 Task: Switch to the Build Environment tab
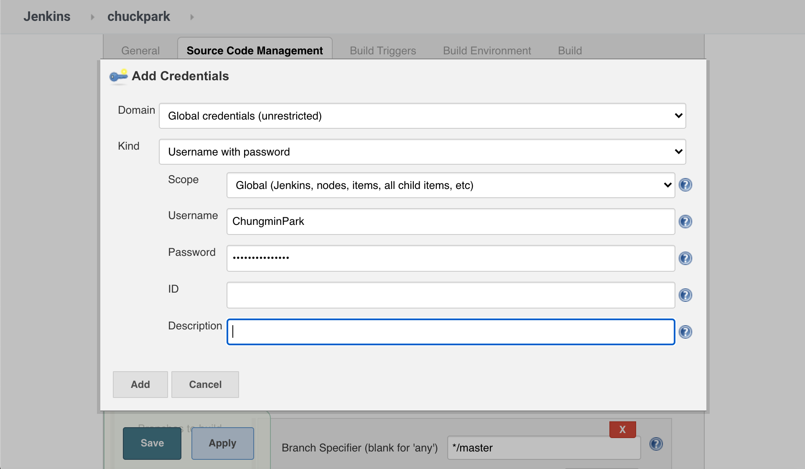(487, 51)
